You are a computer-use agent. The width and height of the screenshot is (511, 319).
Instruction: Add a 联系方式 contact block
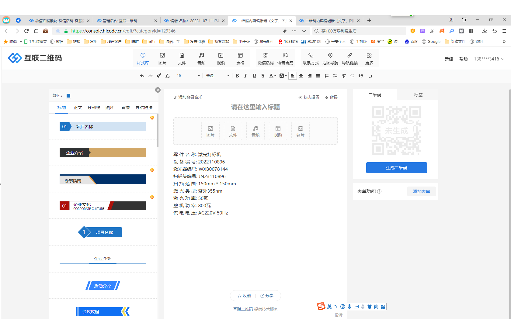(x=311, y=59)
